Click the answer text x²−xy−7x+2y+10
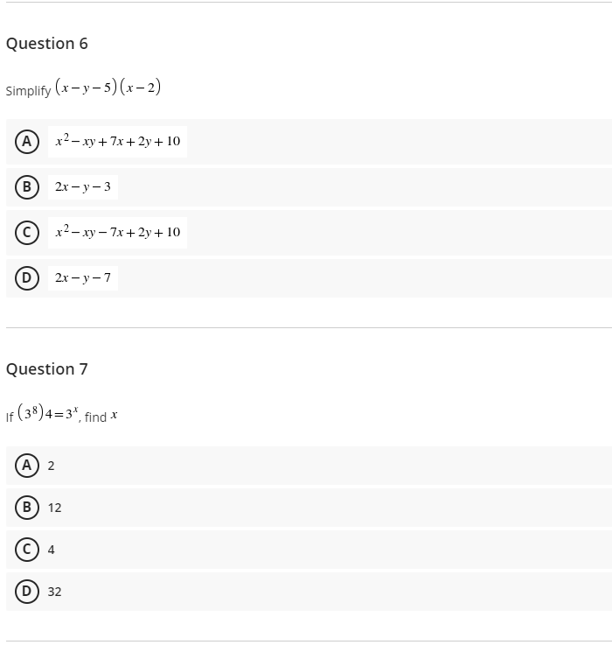The width and height of the screenshot is (612, 659). coord(117,232)
